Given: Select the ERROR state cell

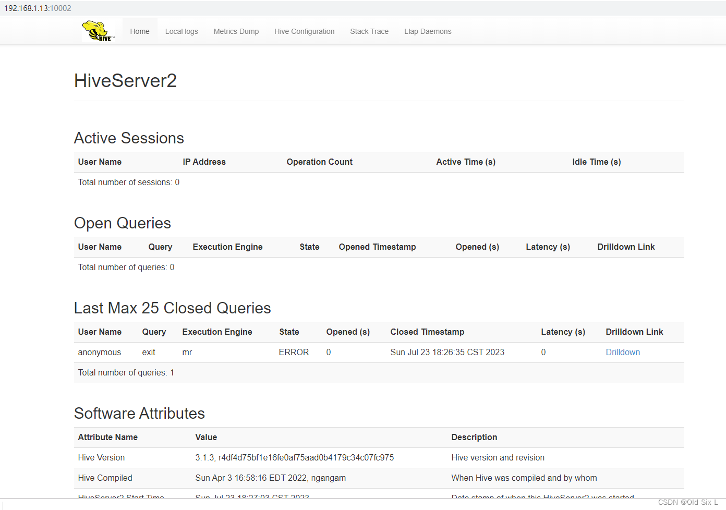Looking at the screenshot, I should click(x=294, y=353).
